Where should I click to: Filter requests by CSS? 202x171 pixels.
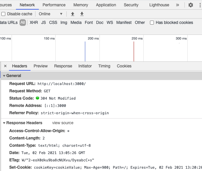pyautogui.click(x=53, y=23)
